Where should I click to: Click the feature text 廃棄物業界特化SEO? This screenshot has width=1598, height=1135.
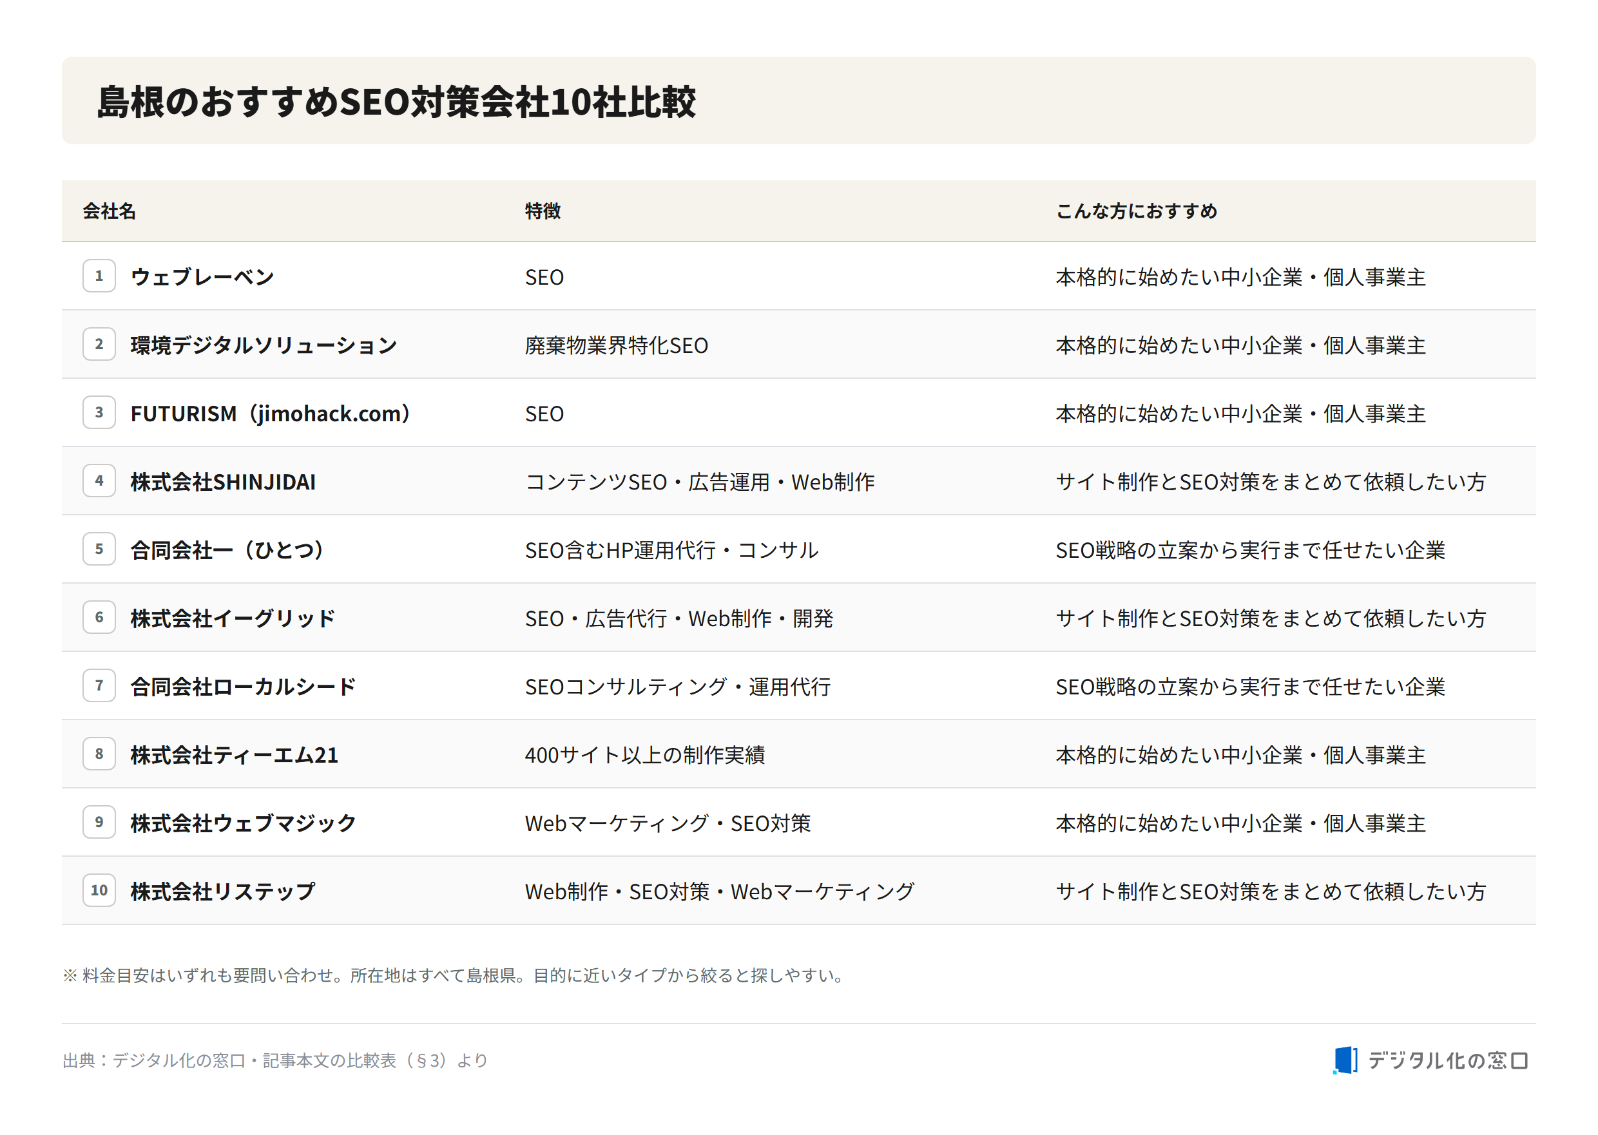tap(617, 345)
